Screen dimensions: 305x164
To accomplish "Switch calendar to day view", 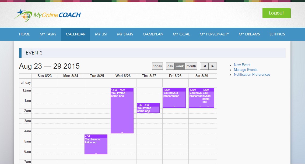I will coord(170,66).
